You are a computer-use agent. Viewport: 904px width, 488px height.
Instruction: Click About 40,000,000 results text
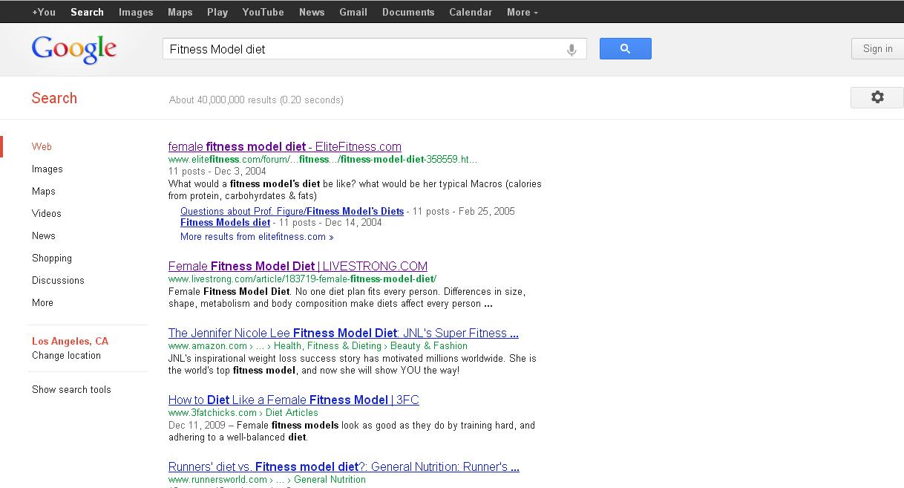[256, 100]
